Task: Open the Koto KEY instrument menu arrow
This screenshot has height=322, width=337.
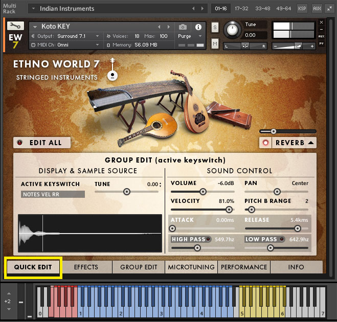Action: point(35,27)
